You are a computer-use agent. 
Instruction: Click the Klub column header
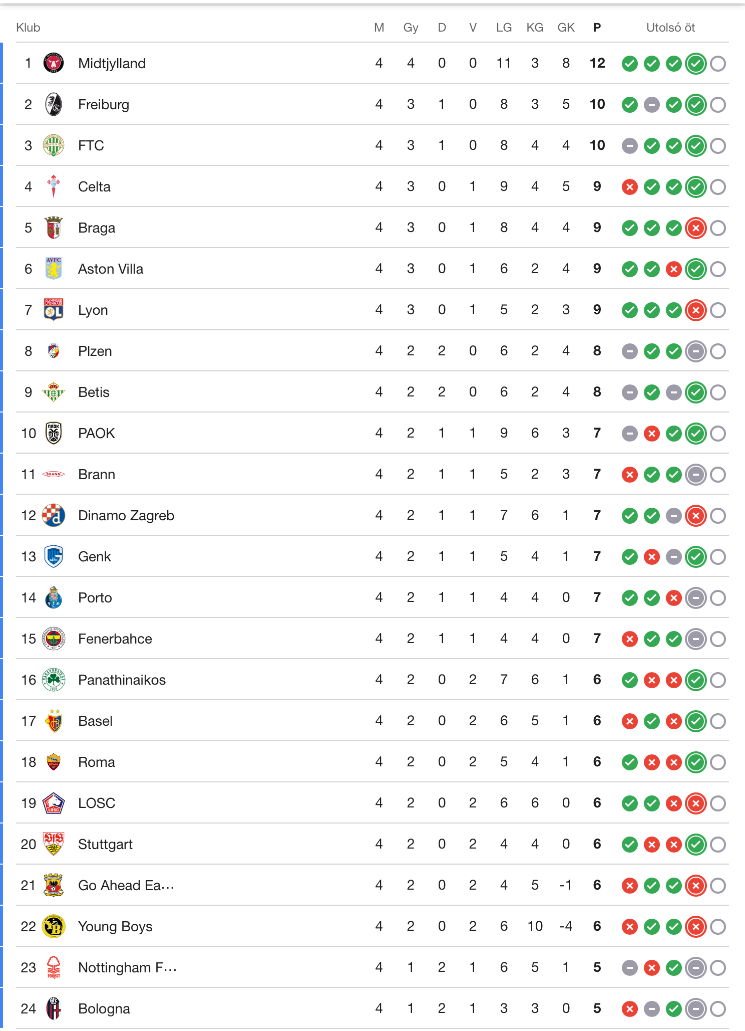point(28,28)
